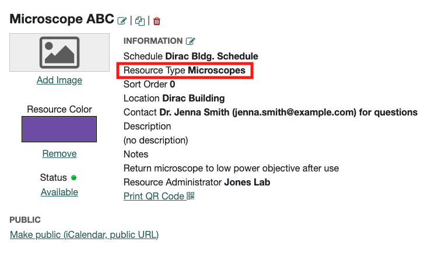The height and width of the screenshot is (256, 424).
Task: Click the low power objective note text
Action: [231, 169]
